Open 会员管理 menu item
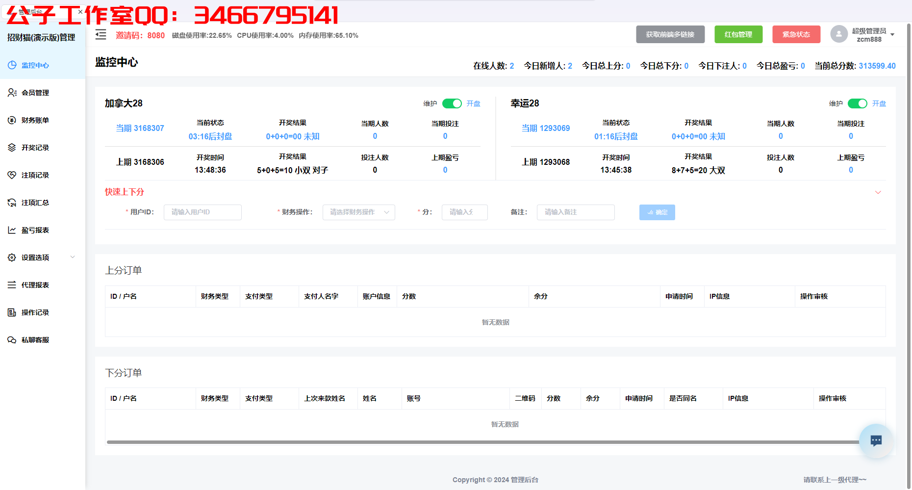 tap(43, 93)
